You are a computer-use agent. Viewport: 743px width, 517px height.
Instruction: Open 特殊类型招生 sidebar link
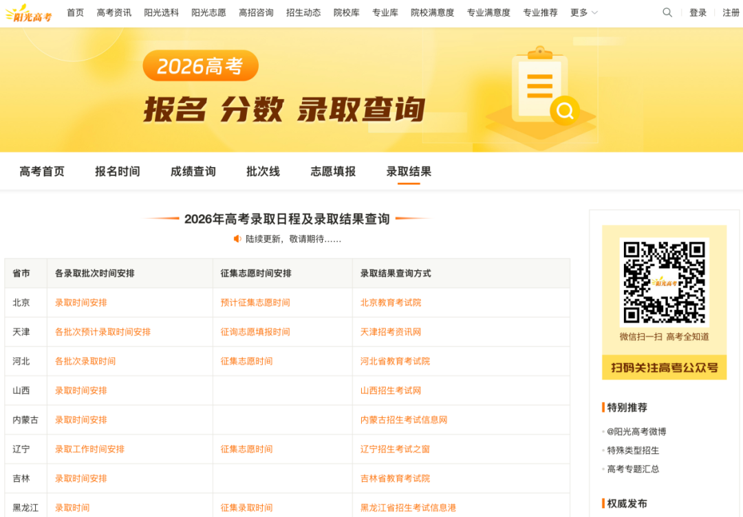[633, 450]
